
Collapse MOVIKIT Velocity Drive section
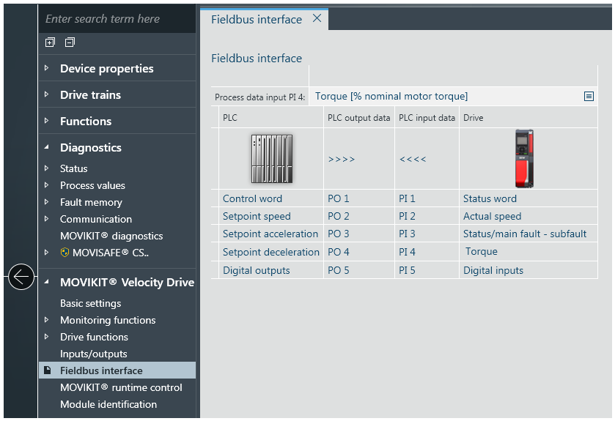click(47, 282)
